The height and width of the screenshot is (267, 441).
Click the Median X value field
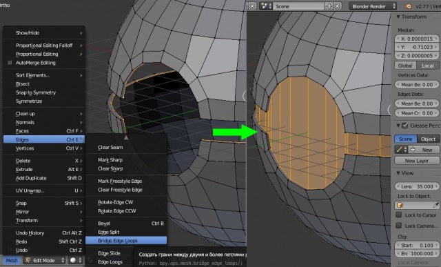[417, 39]
